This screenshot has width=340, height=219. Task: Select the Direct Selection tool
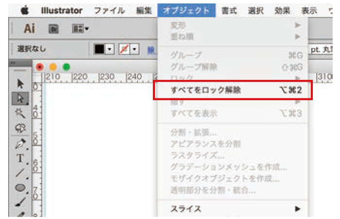[x=20, y=98]
